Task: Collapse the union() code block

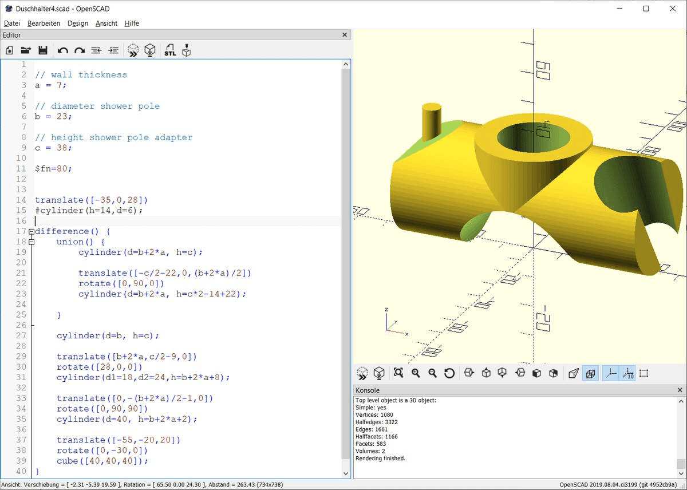Action: tap(33, 242)
